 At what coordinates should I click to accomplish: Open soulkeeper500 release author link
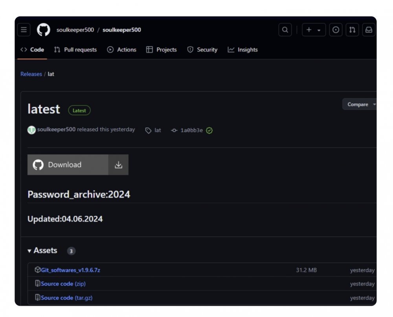click(56, 130)
